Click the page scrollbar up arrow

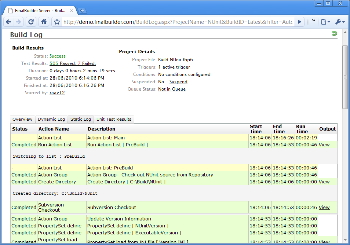coord(345,32)
